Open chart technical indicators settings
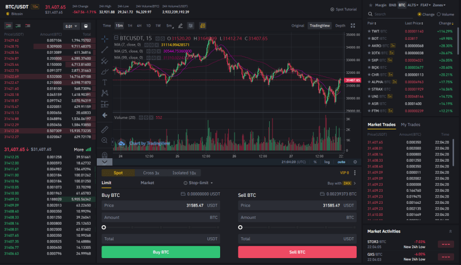 pos(191,26)
